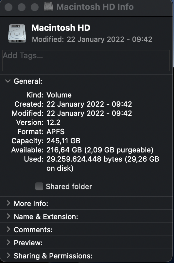Image resolution: width=174 pixels, height=263 pixels.
Task: Click the title bar proxy drive icon
Action: tap(48, 7)
